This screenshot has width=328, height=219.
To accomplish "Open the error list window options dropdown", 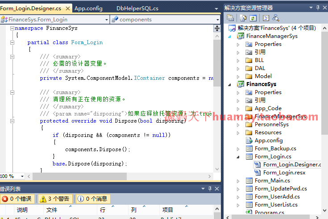I will (203, 189).
